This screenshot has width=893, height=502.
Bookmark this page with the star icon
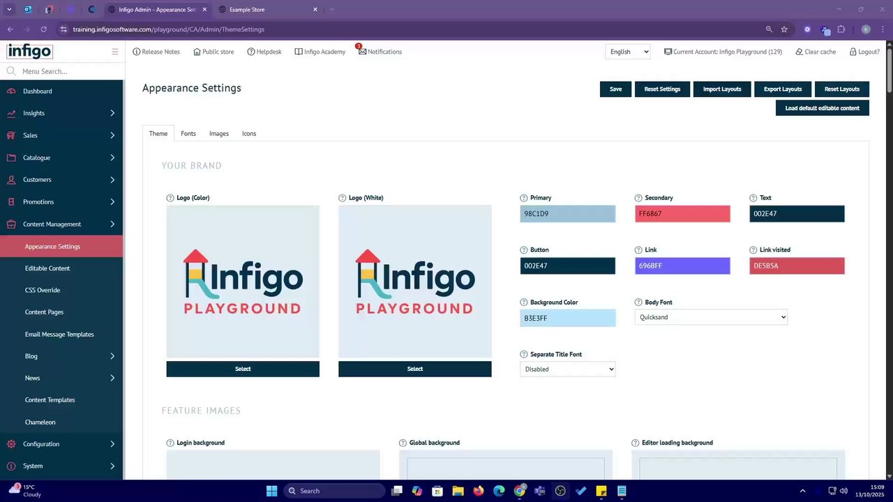coord(784,29)
